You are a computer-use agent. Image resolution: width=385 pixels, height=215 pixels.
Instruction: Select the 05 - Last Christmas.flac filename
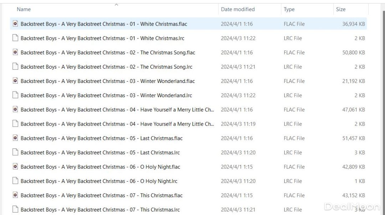[102, 138]
